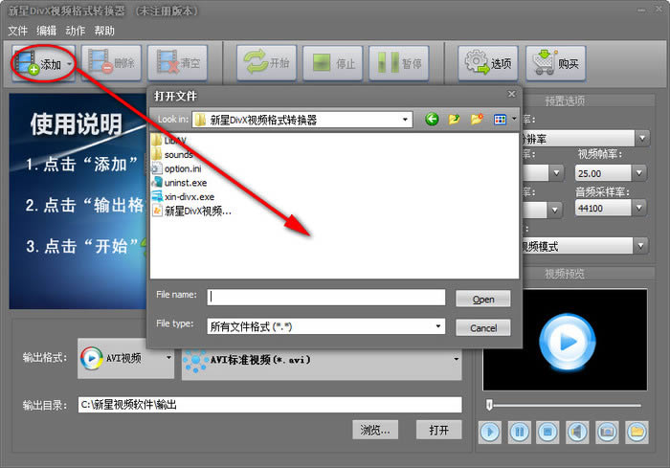The height and width of the screenshot is (468, 670).
Task: Click the xin-divx.exe file icon
Action: (x=157, y=196)
